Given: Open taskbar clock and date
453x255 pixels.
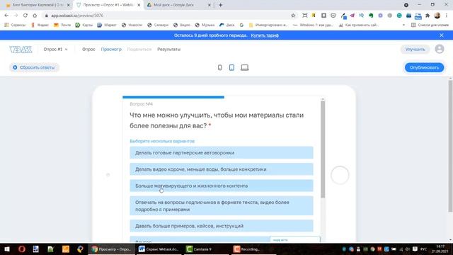Looking at the screenshot, I should click(440, 249).
